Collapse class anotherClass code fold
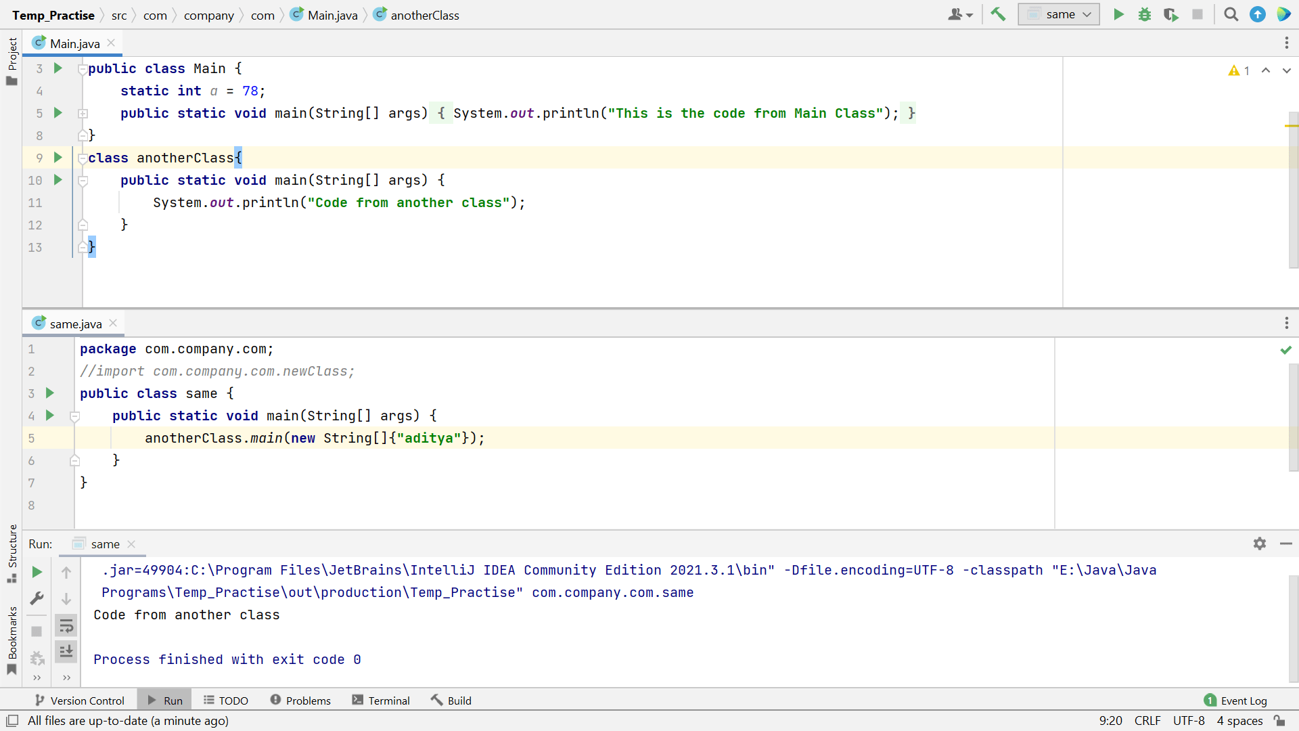Image resolution: width=1299 pixels, height=731 pixels. click(x=83, y=158)
